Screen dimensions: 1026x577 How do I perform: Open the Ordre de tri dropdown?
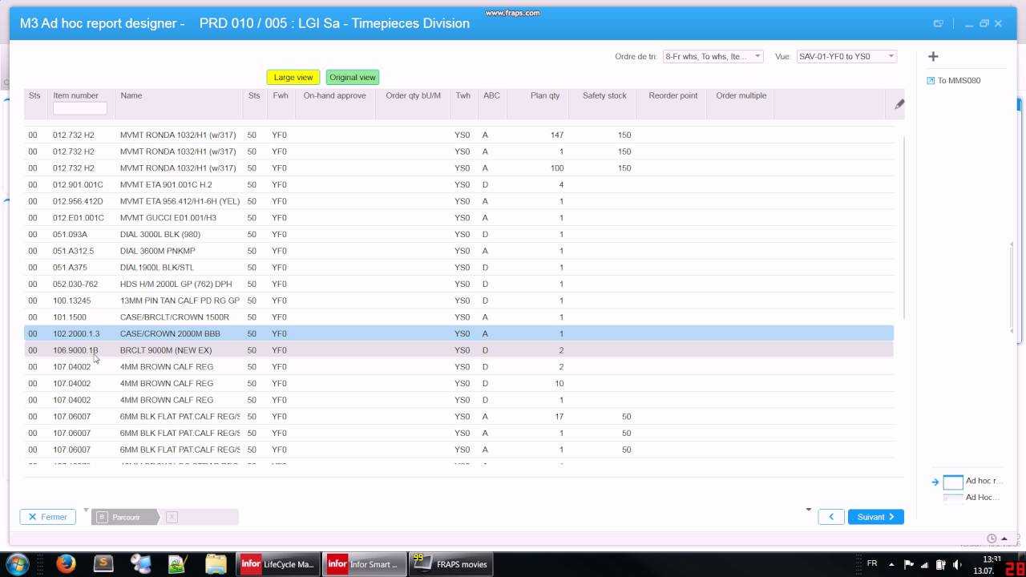pos(713,56)
